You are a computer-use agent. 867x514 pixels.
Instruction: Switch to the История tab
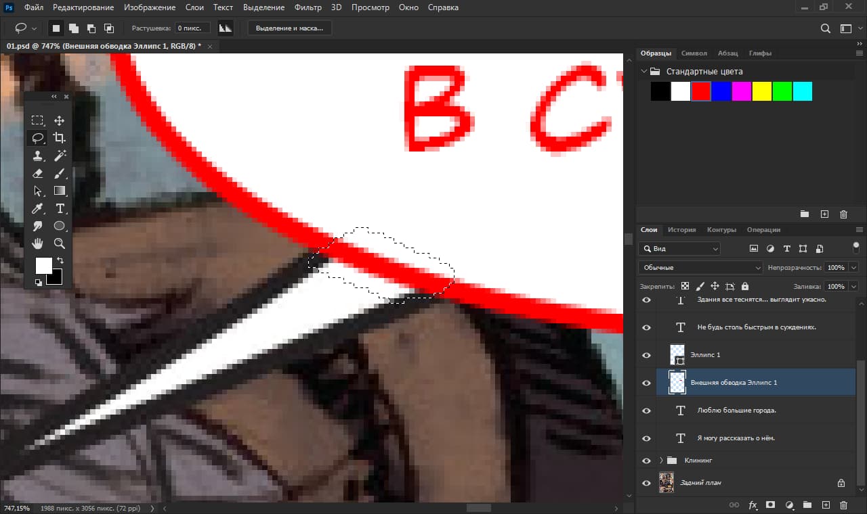point(681,230)
